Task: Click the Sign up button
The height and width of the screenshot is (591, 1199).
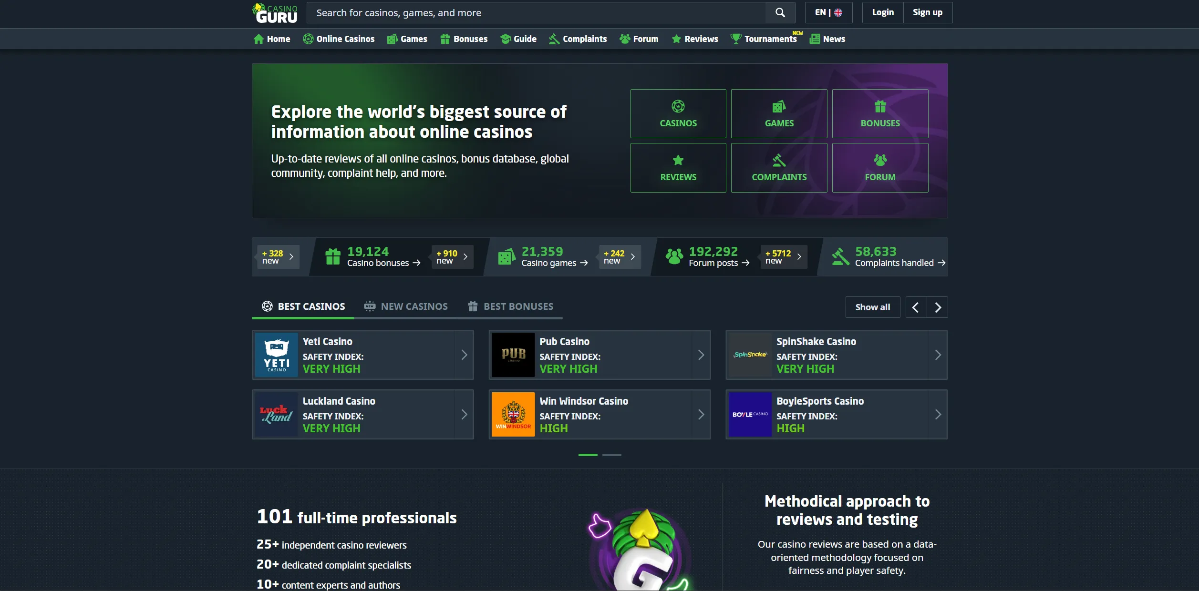Action: coord(928,13)
